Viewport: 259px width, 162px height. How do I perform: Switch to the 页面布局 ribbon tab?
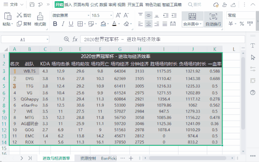pyautogui.click(x=81, y=4)
